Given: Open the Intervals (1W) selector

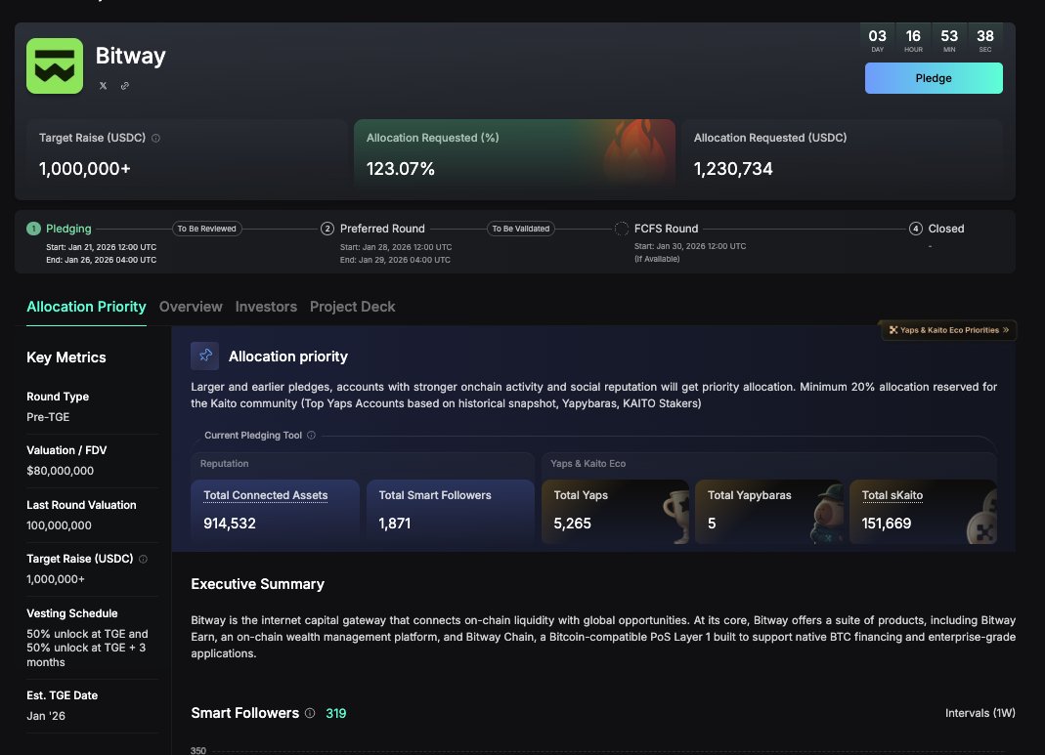Looking at the screenshot, I should [980, 713].
